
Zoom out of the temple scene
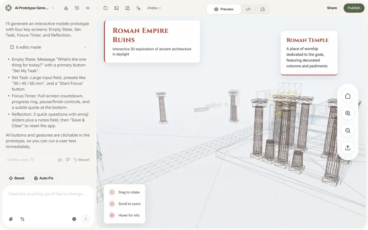pyautogui.click(x=348, y=130)
